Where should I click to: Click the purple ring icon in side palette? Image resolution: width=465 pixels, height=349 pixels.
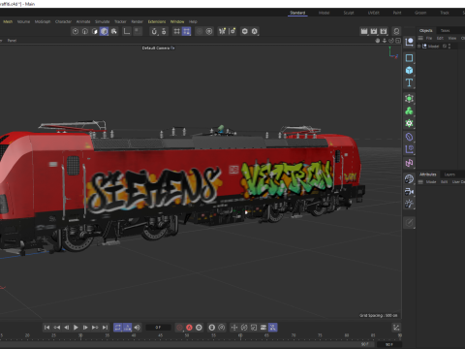(x=409, y=137)
